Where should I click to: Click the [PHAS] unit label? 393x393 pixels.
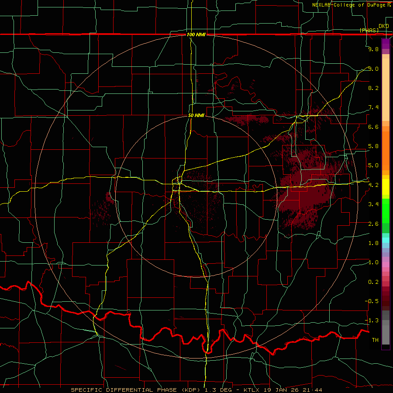[369, 30]
